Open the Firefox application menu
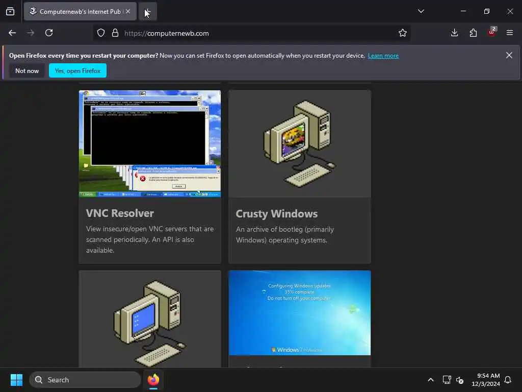Viewport: 522px width, 392px height. (510, 33)
